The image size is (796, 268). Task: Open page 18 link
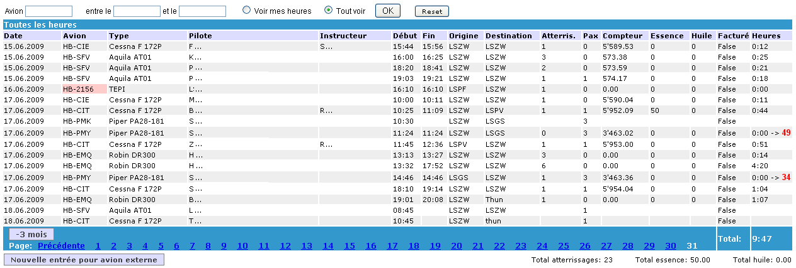coord(414,245)
